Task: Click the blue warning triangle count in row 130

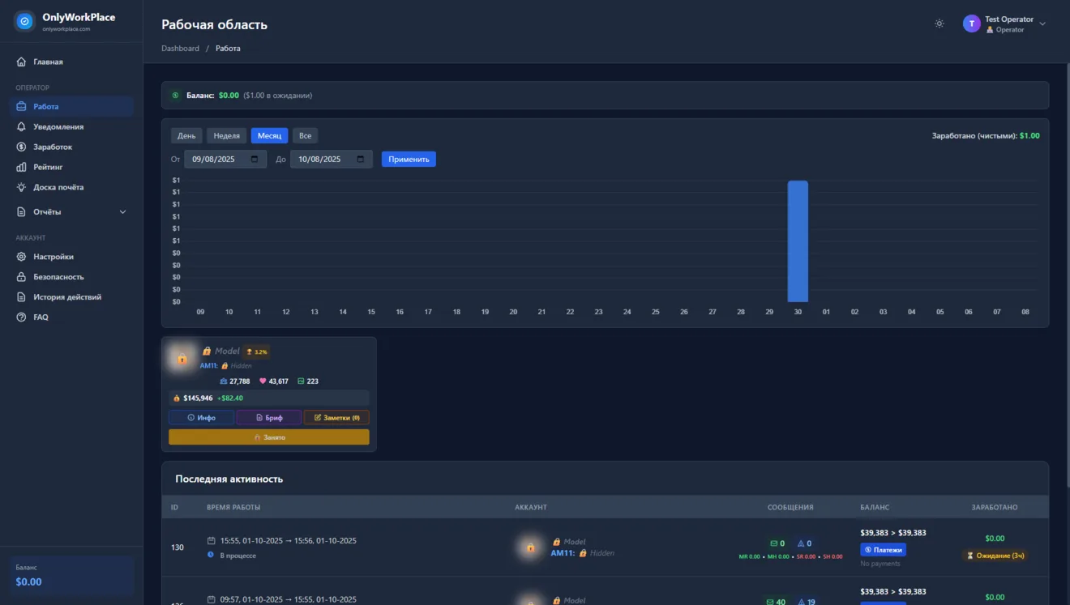Action: [x=804, y=543]
